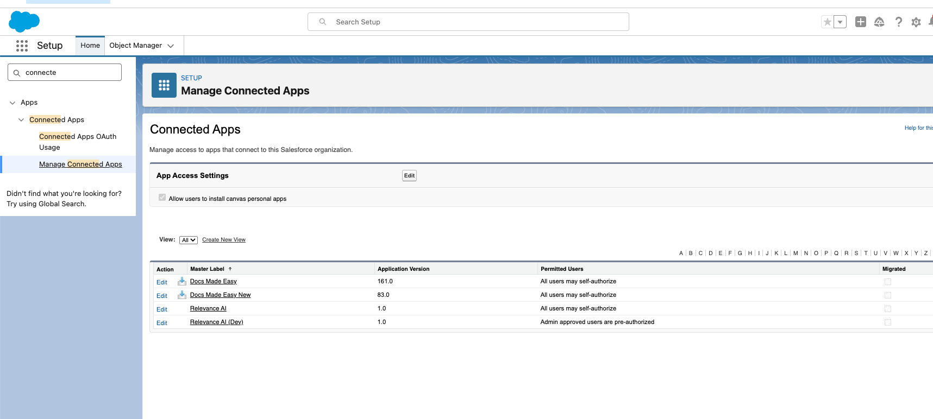Click Edit for Relevance AI row
The height and width of the screenshot is (419, 933).
click(x=162, y=309)
